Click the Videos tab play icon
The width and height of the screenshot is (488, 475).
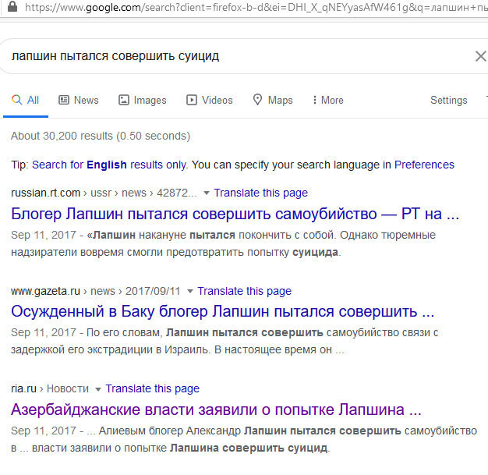[x=192, y=100]
